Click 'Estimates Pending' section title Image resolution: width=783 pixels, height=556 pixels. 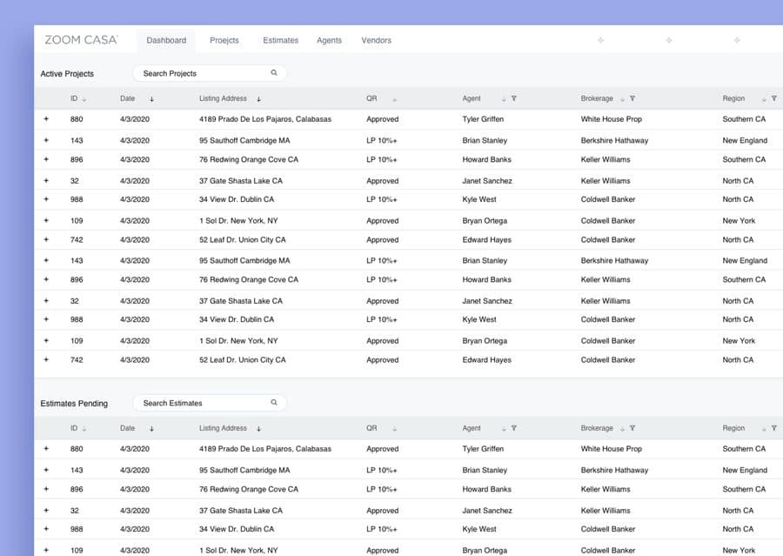point(74,403)
